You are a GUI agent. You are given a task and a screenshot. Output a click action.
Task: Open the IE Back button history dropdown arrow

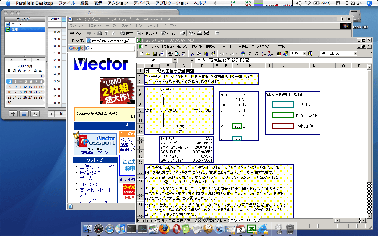[x=84, y=33]
